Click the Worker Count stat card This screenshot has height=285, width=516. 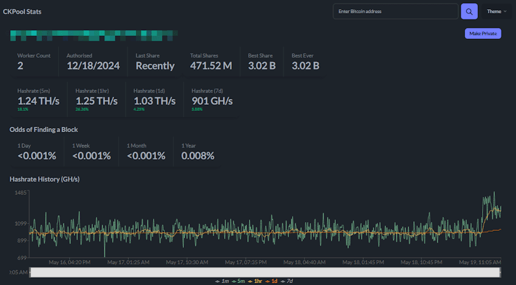[33, 62]
